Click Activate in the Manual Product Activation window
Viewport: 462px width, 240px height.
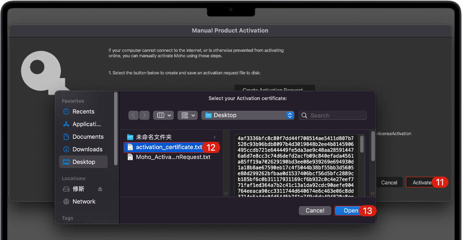[x=422, y=183]
